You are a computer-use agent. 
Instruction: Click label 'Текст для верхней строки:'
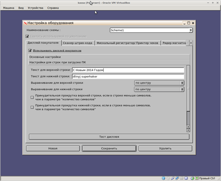[51, 70]
